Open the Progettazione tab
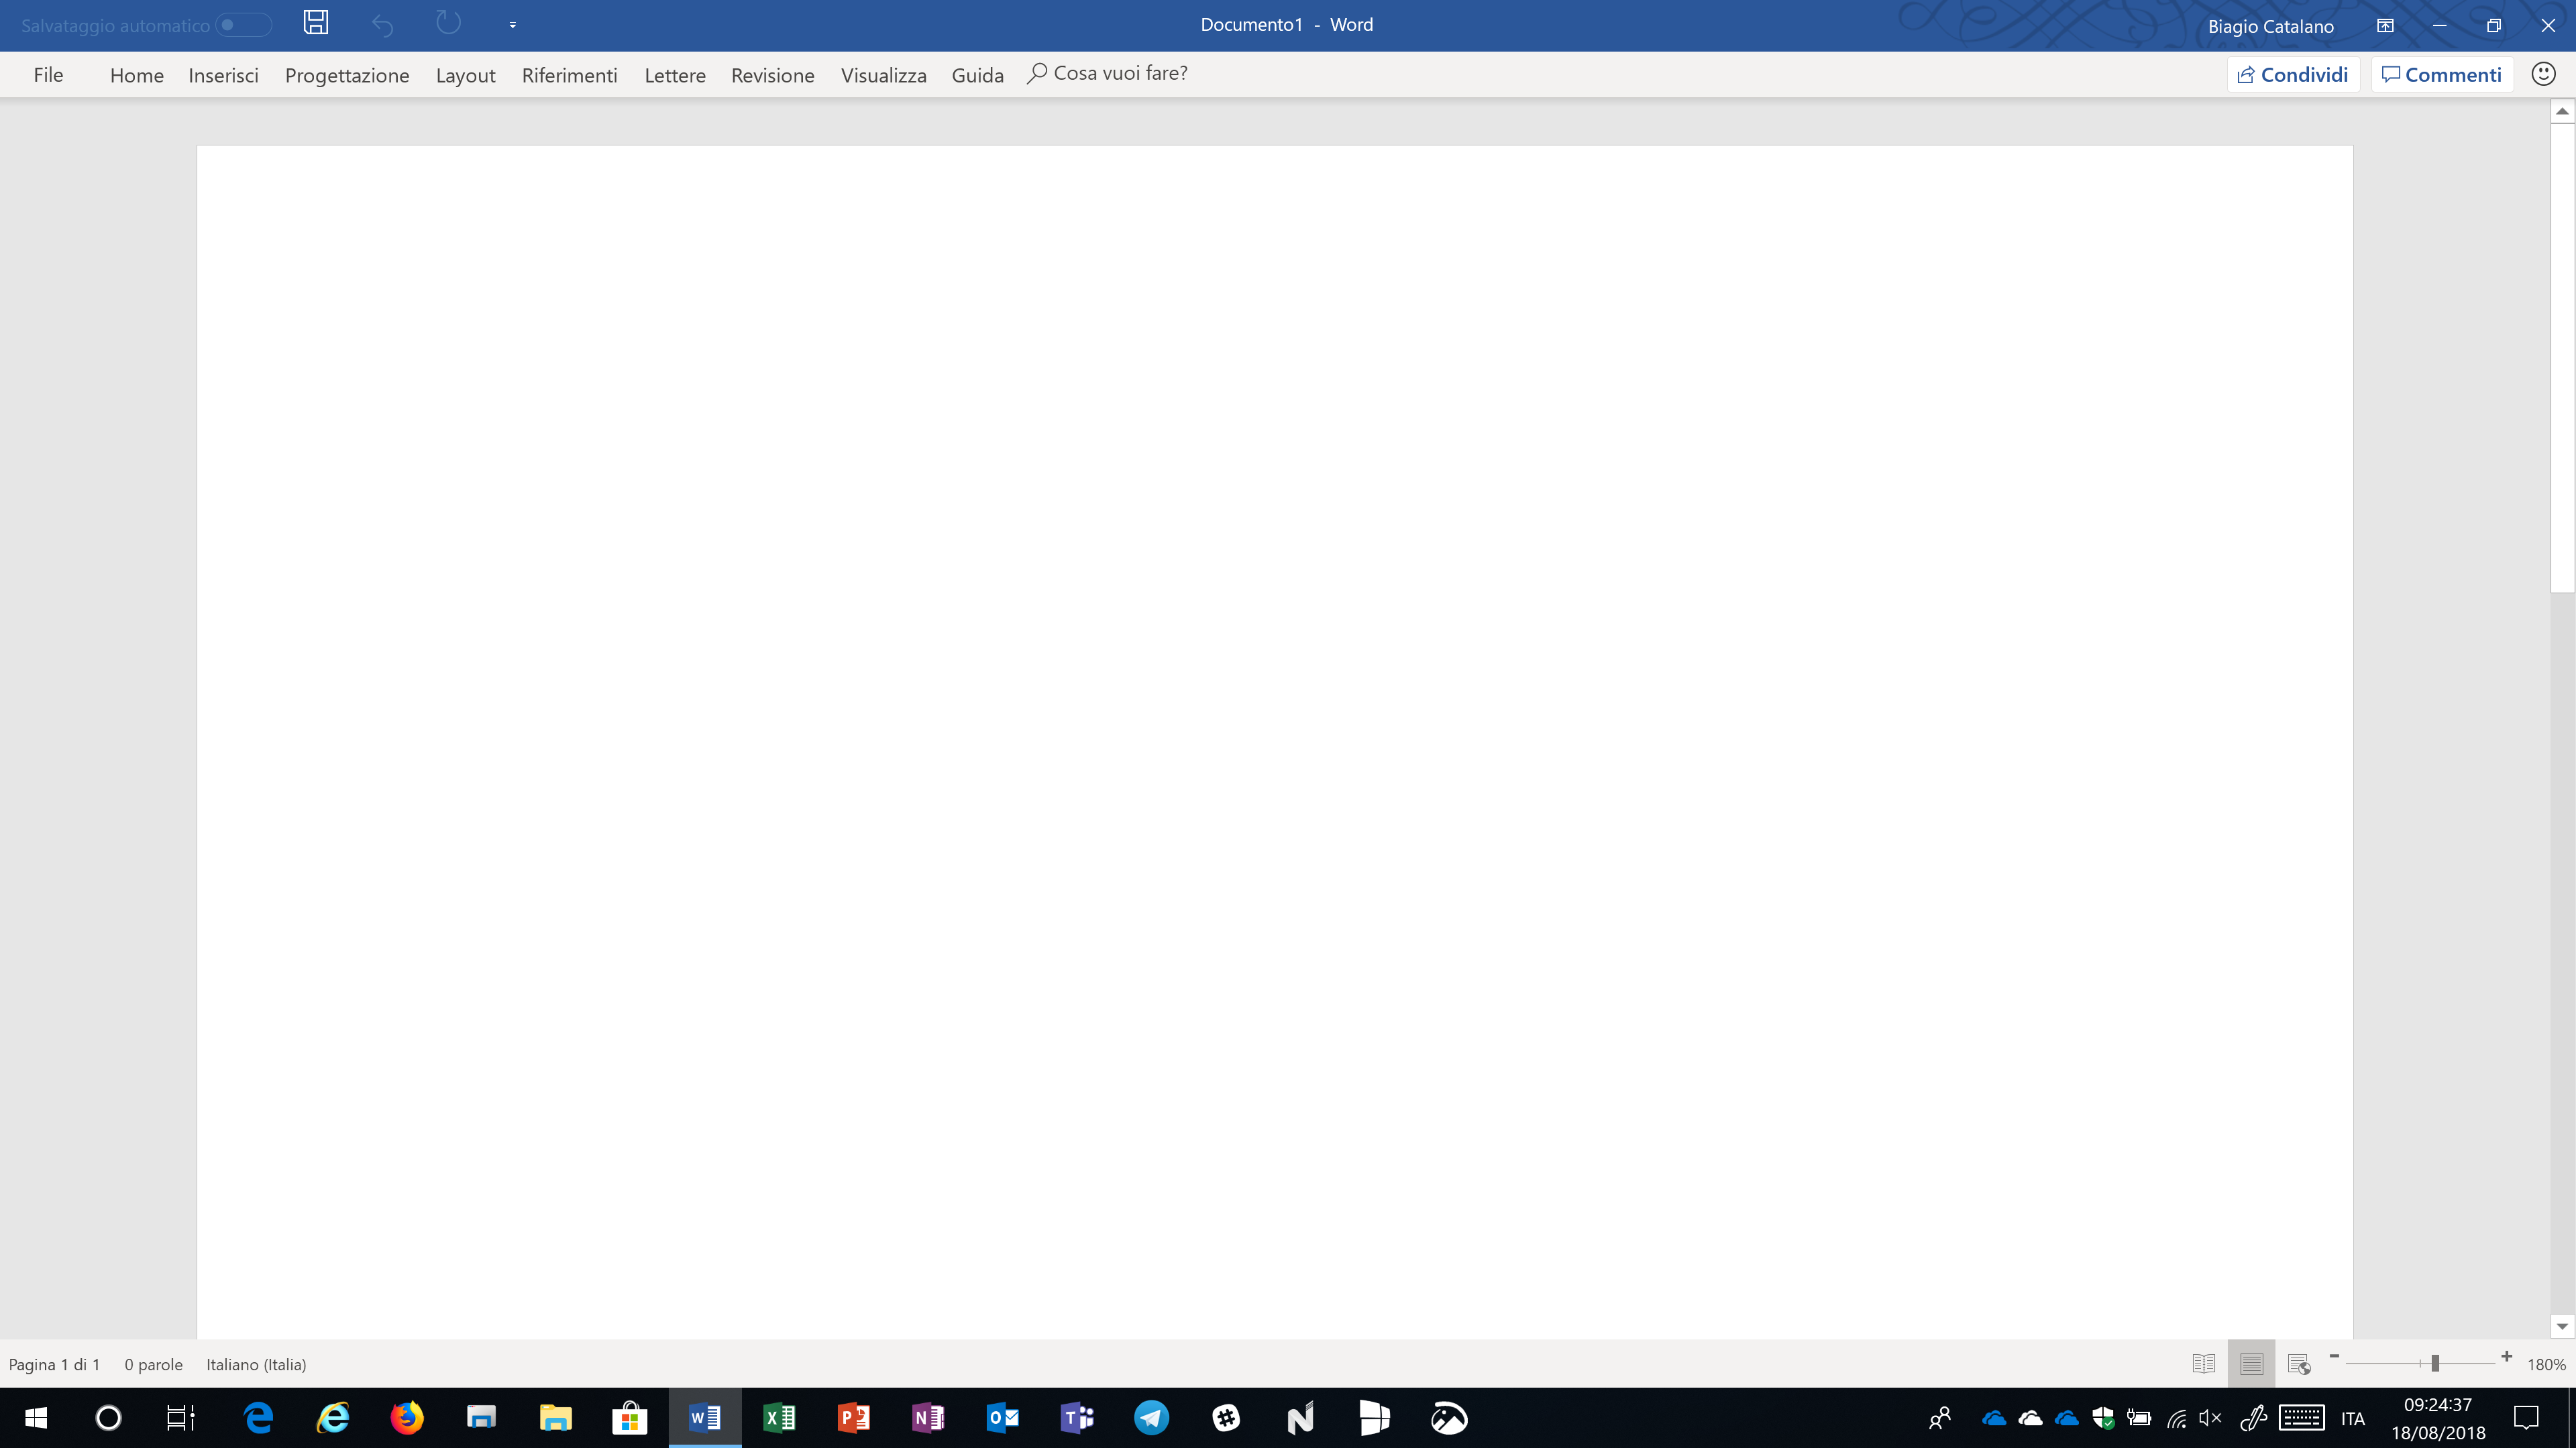 coord(347,75)
